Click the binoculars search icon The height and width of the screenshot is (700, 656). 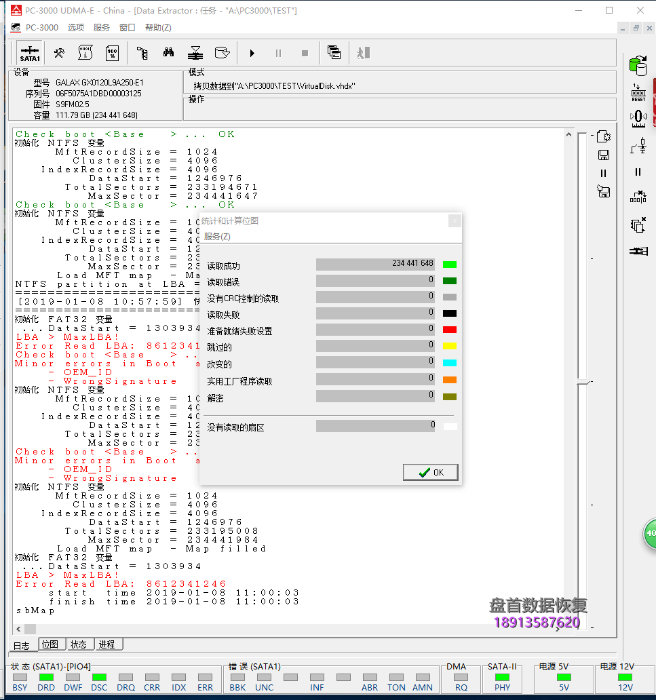click(169, 53)
